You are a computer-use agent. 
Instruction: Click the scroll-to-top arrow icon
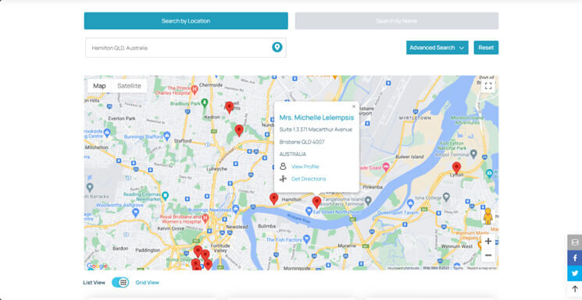click(x=574, y=289)
